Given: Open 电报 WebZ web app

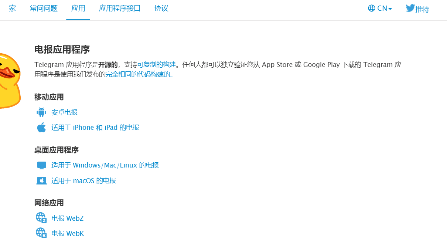Looking at the screenshot, I should click(68, 218).
